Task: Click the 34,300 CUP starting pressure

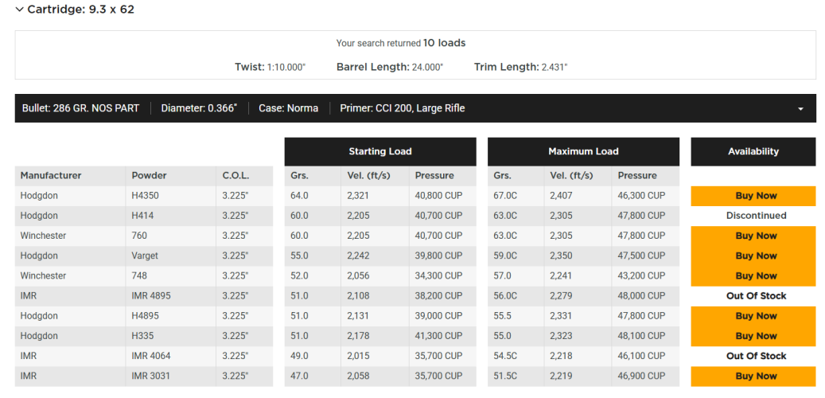Action: [x=439, y=276]
